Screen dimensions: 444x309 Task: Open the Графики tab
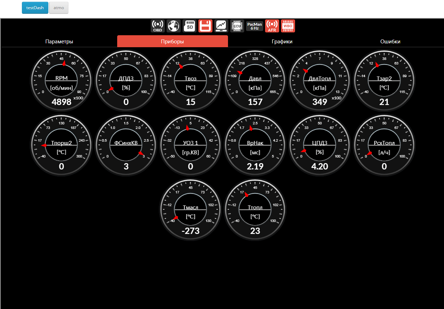tap(282, 42)
